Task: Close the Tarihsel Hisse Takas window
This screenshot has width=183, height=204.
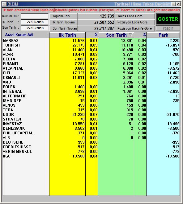Action: tap(178, 4)
